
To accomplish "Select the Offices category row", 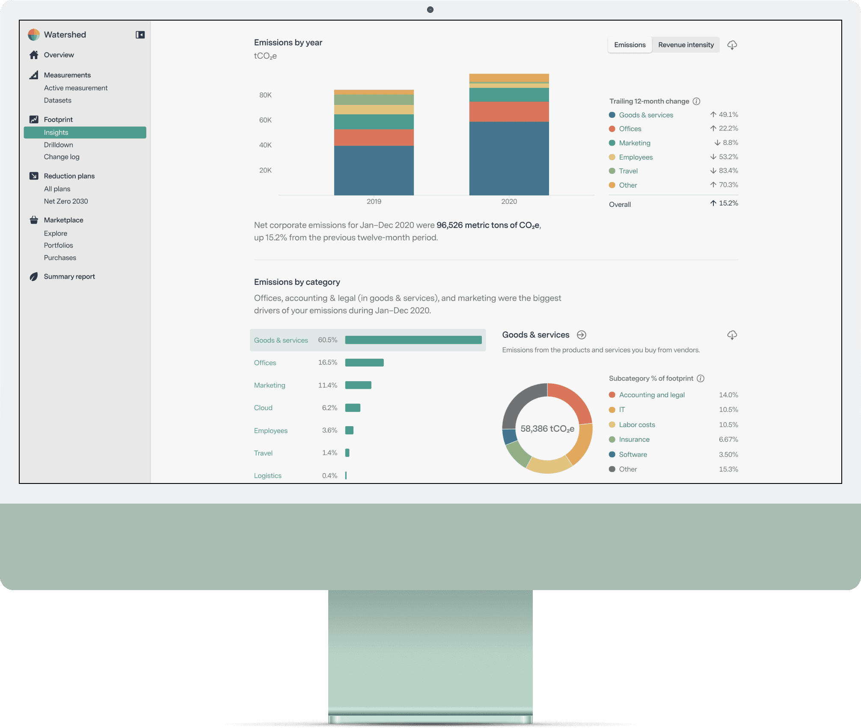I will point(368,363).
